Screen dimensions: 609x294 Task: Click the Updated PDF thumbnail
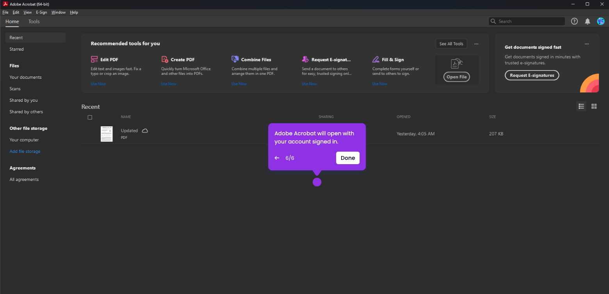(x=107, y=134)
